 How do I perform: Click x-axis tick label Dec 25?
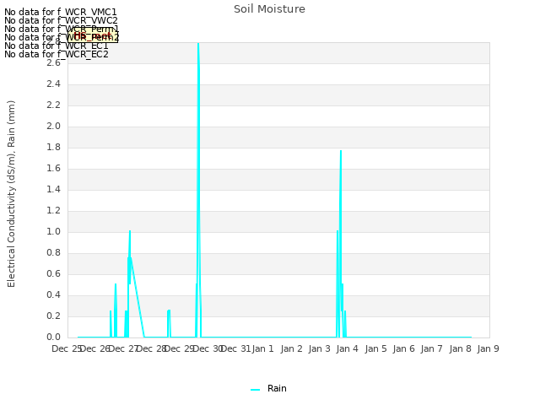point(66,348)
